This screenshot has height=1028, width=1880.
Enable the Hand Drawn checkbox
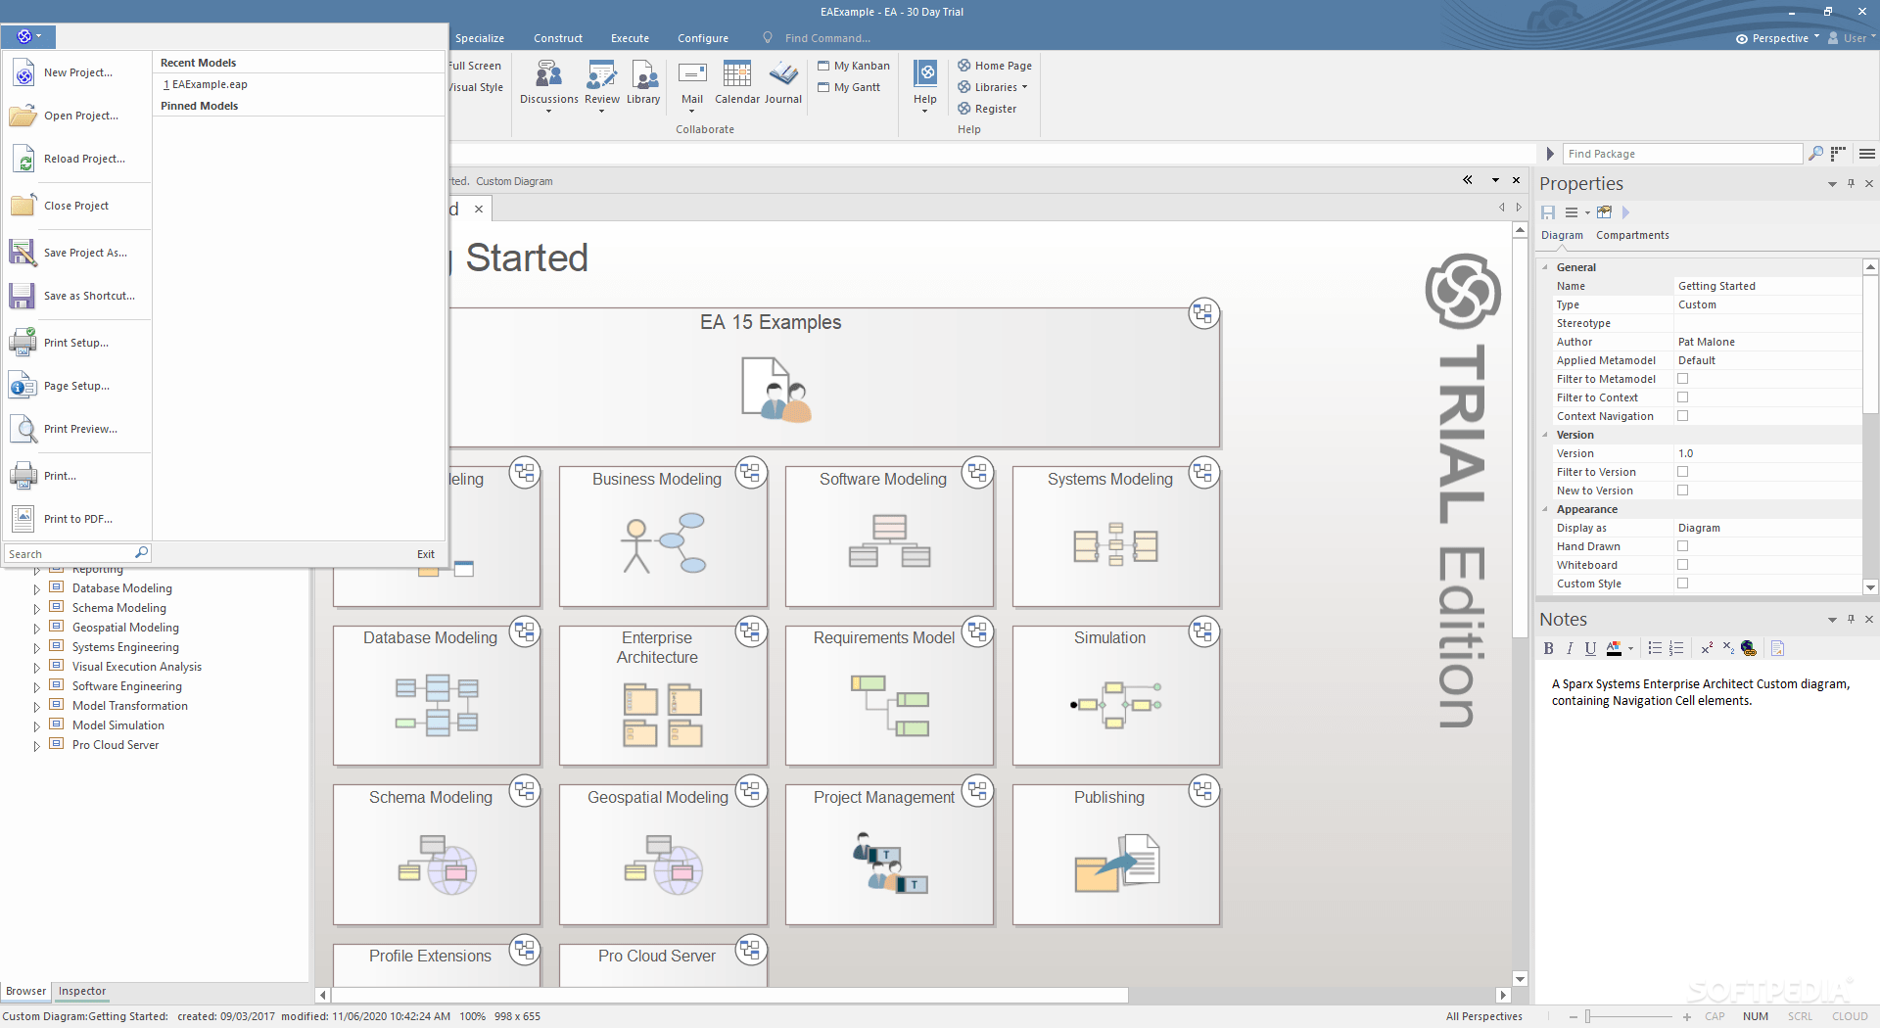point(1683,546)
